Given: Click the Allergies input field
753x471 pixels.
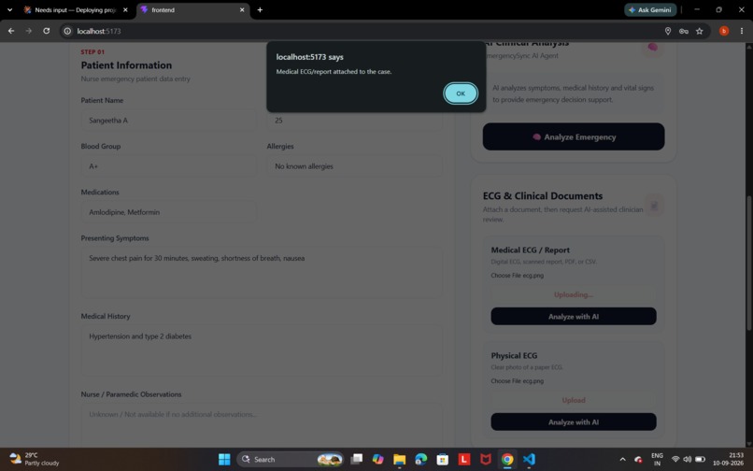Looking at the screenshot, I should tap(354, 166).
